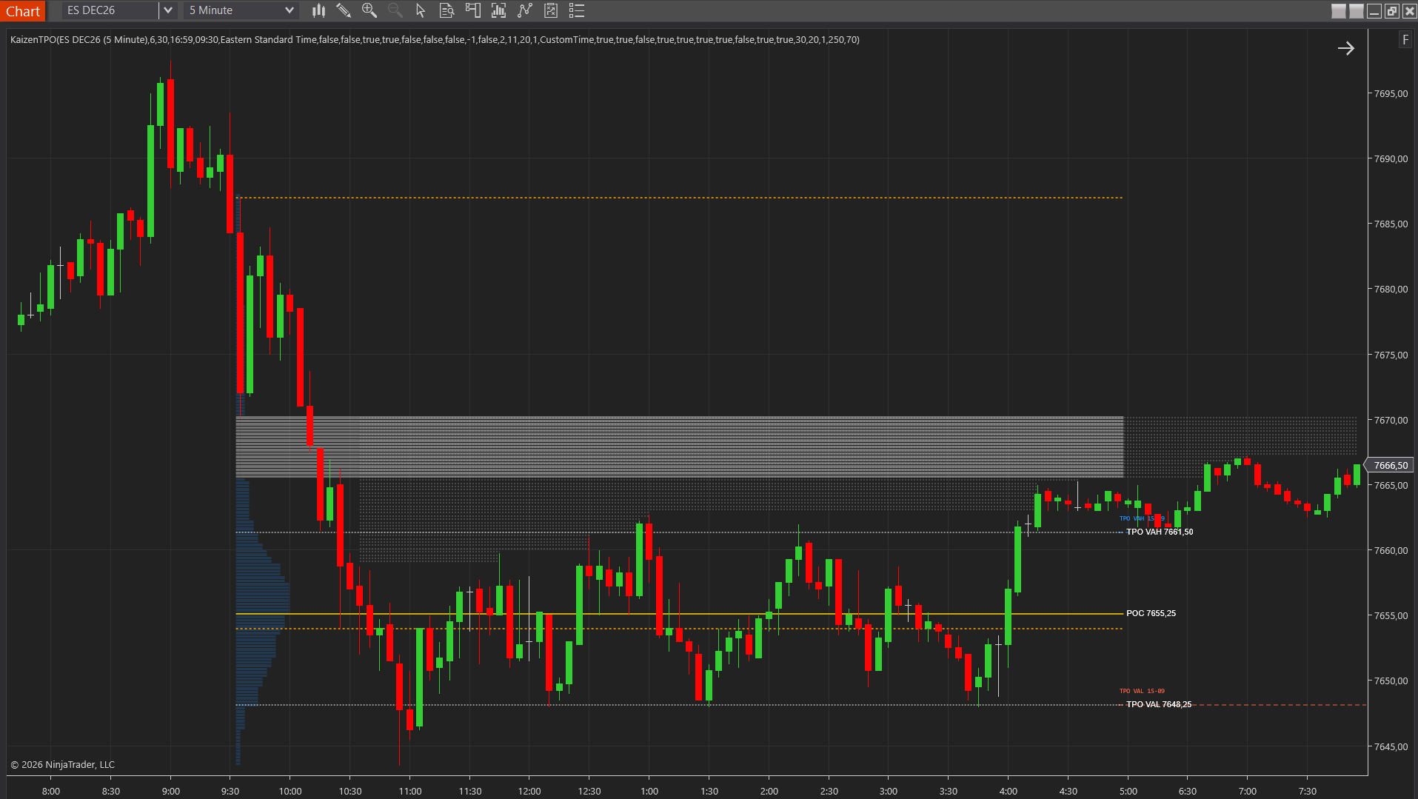
Task: Select the KaizenTPO indicator label text
Action: 435,40
